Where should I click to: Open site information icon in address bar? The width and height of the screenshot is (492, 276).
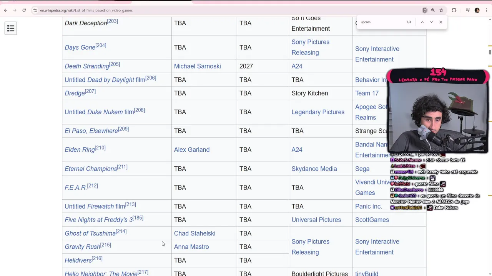pos(35,10)
